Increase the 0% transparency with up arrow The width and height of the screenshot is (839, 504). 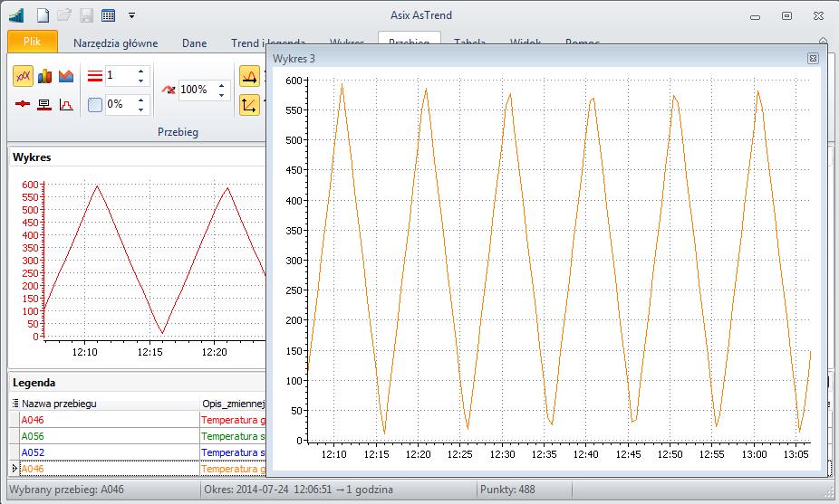point(140,100)
